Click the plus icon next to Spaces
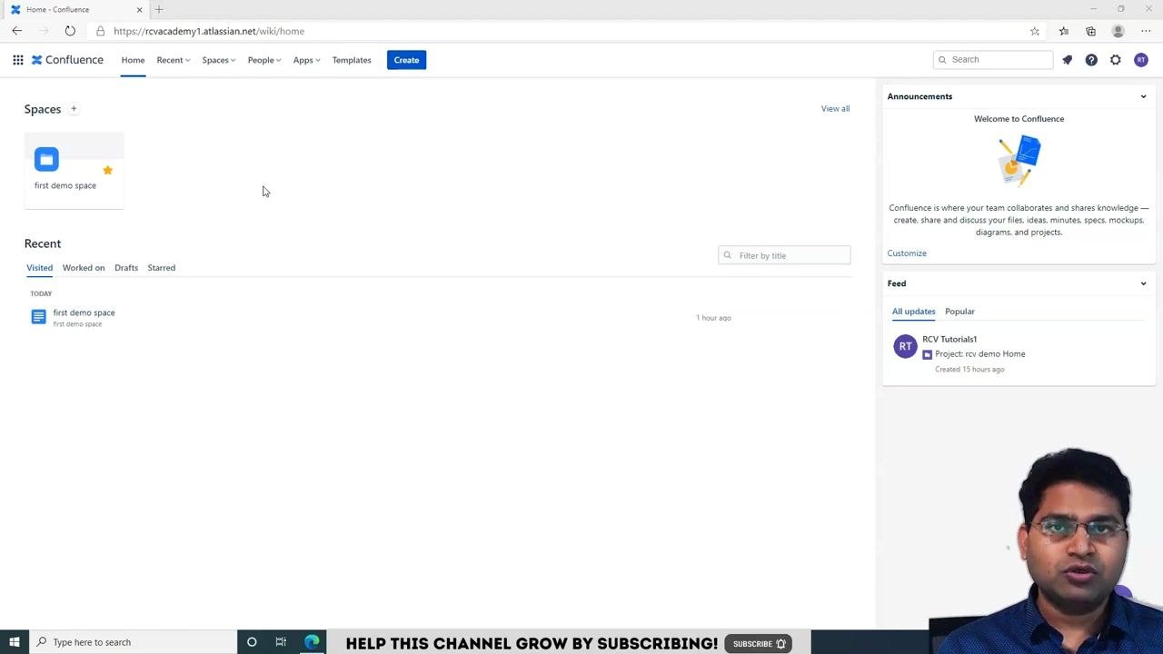Image resolution: width=1163 pixels, height=654 pixels. pyautogui.click(x=74, y=109)
